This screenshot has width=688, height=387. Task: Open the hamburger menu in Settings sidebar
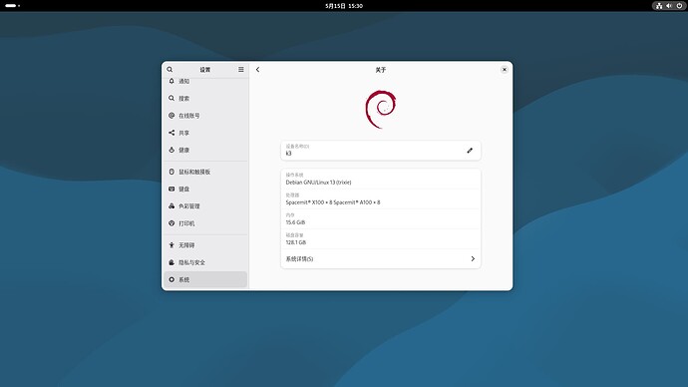point(241,70)
